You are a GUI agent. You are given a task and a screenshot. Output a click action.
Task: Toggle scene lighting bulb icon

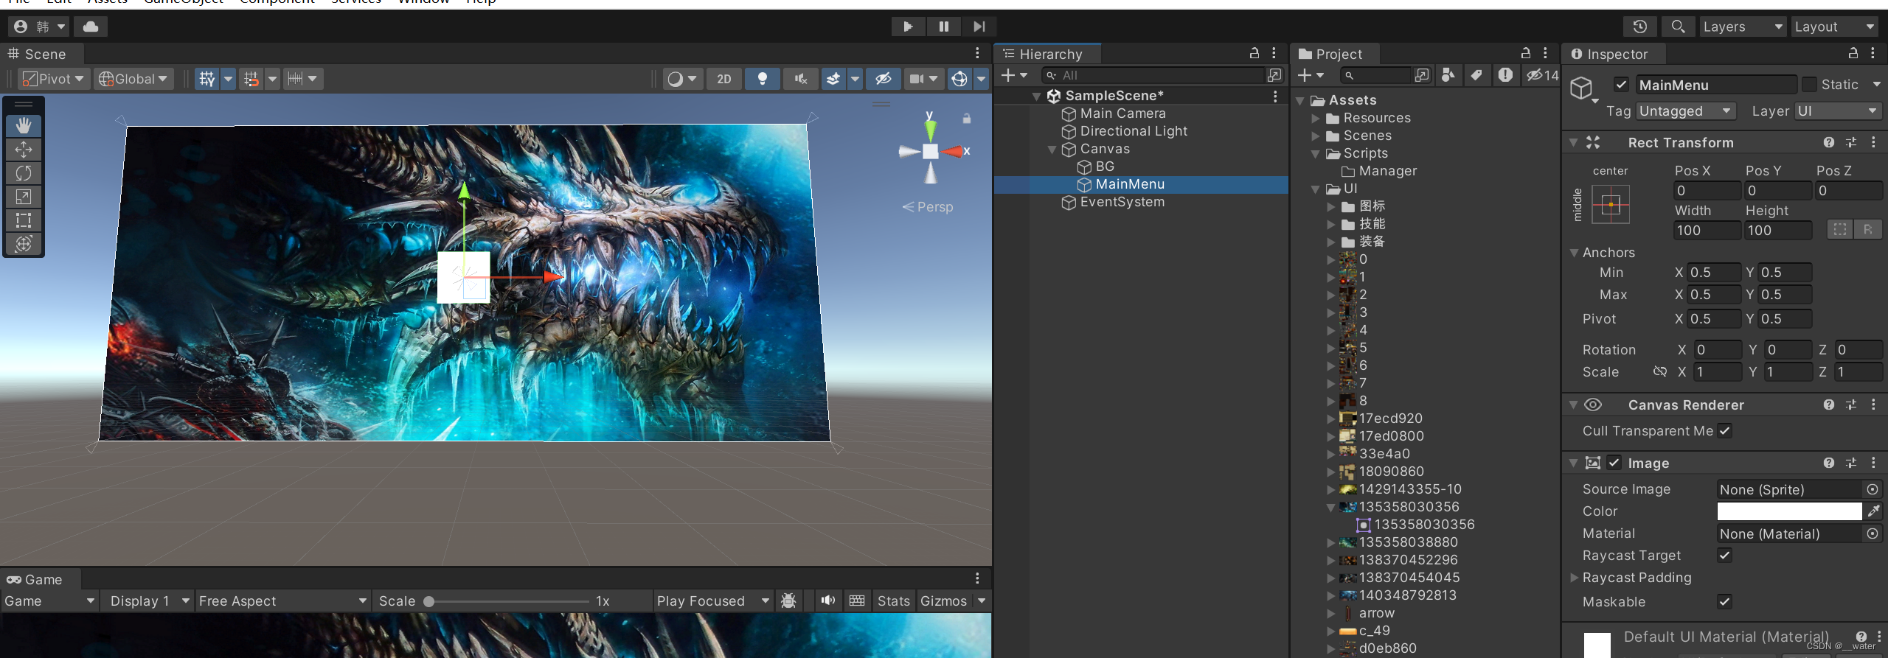763,79
